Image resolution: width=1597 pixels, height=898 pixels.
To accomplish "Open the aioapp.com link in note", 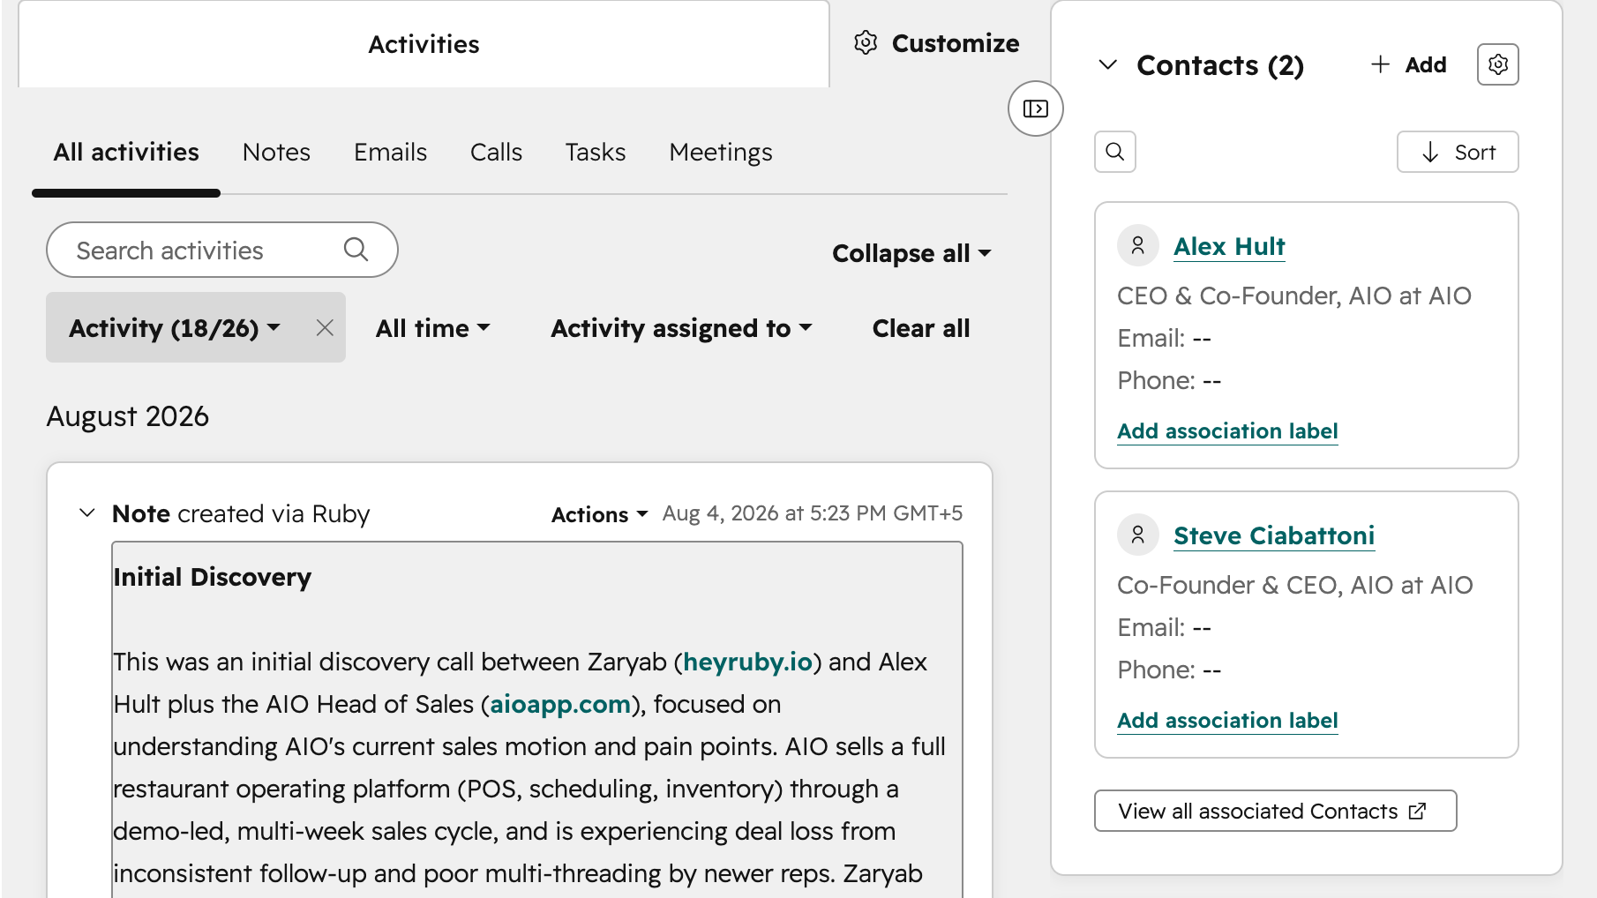I will [x=560, y=704].
